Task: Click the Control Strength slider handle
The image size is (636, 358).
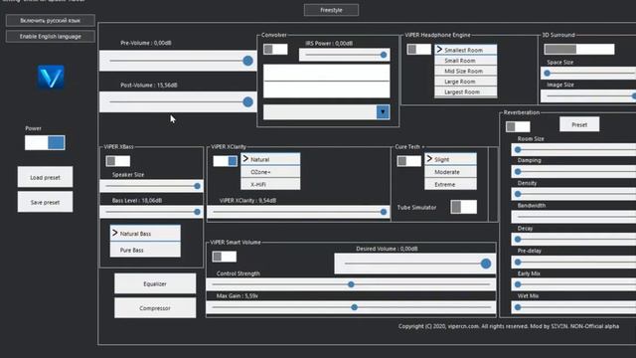Action: (351, 284)
